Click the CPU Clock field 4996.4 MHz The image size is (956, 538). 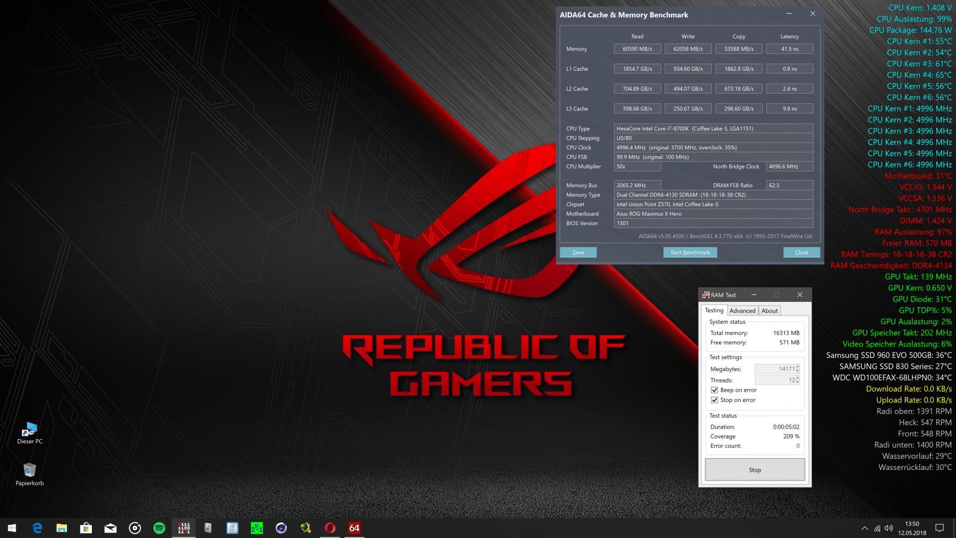click(x=713, y=147)
